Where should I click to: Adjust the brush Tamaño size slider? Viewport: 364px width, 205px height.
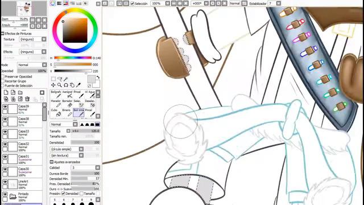[86, 131]
